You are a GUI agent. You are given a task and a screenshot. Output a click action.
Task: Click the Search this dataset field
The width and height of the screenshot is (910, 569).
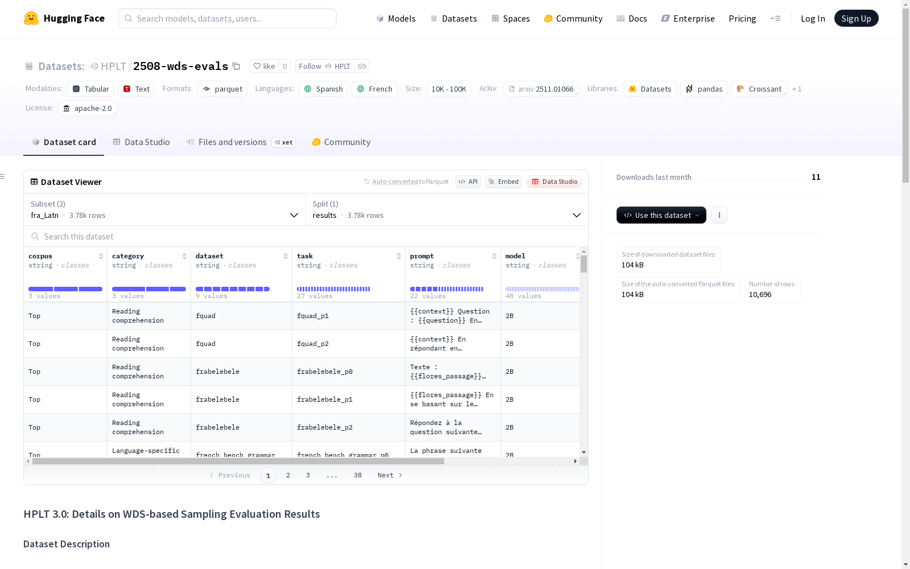pos(306,236)
